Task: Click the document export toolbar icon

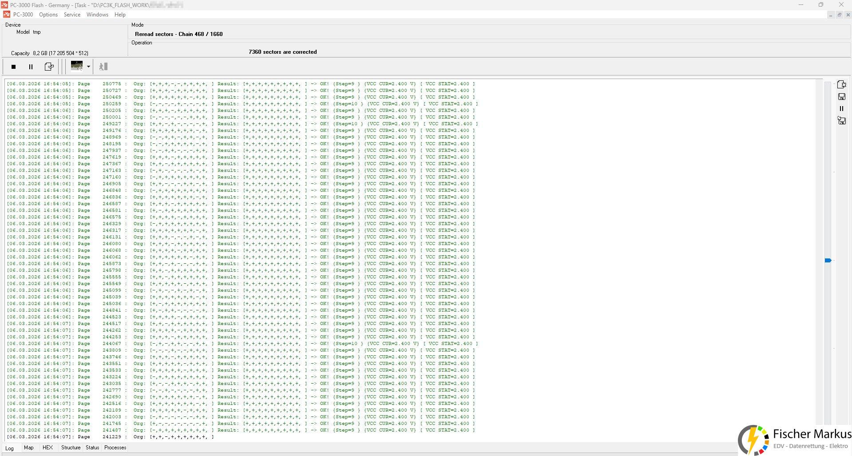Action: tap(49, 67)
